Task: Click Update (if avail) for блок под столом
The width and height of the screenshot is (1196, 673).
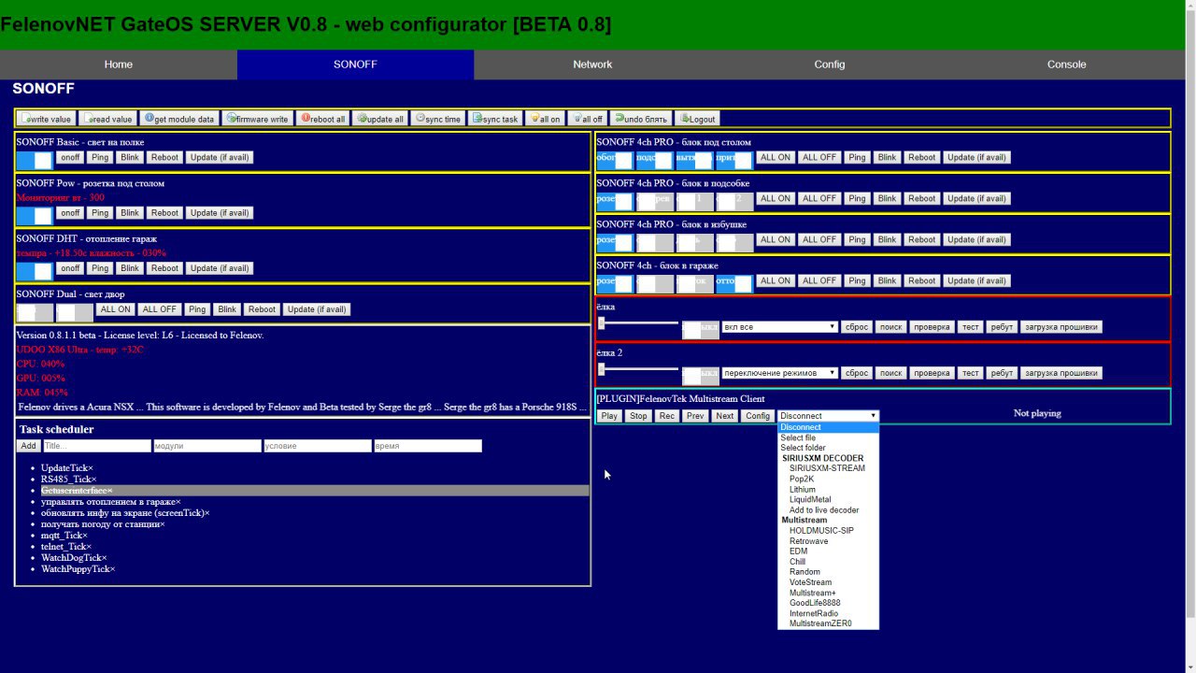Action: point(976,157)
